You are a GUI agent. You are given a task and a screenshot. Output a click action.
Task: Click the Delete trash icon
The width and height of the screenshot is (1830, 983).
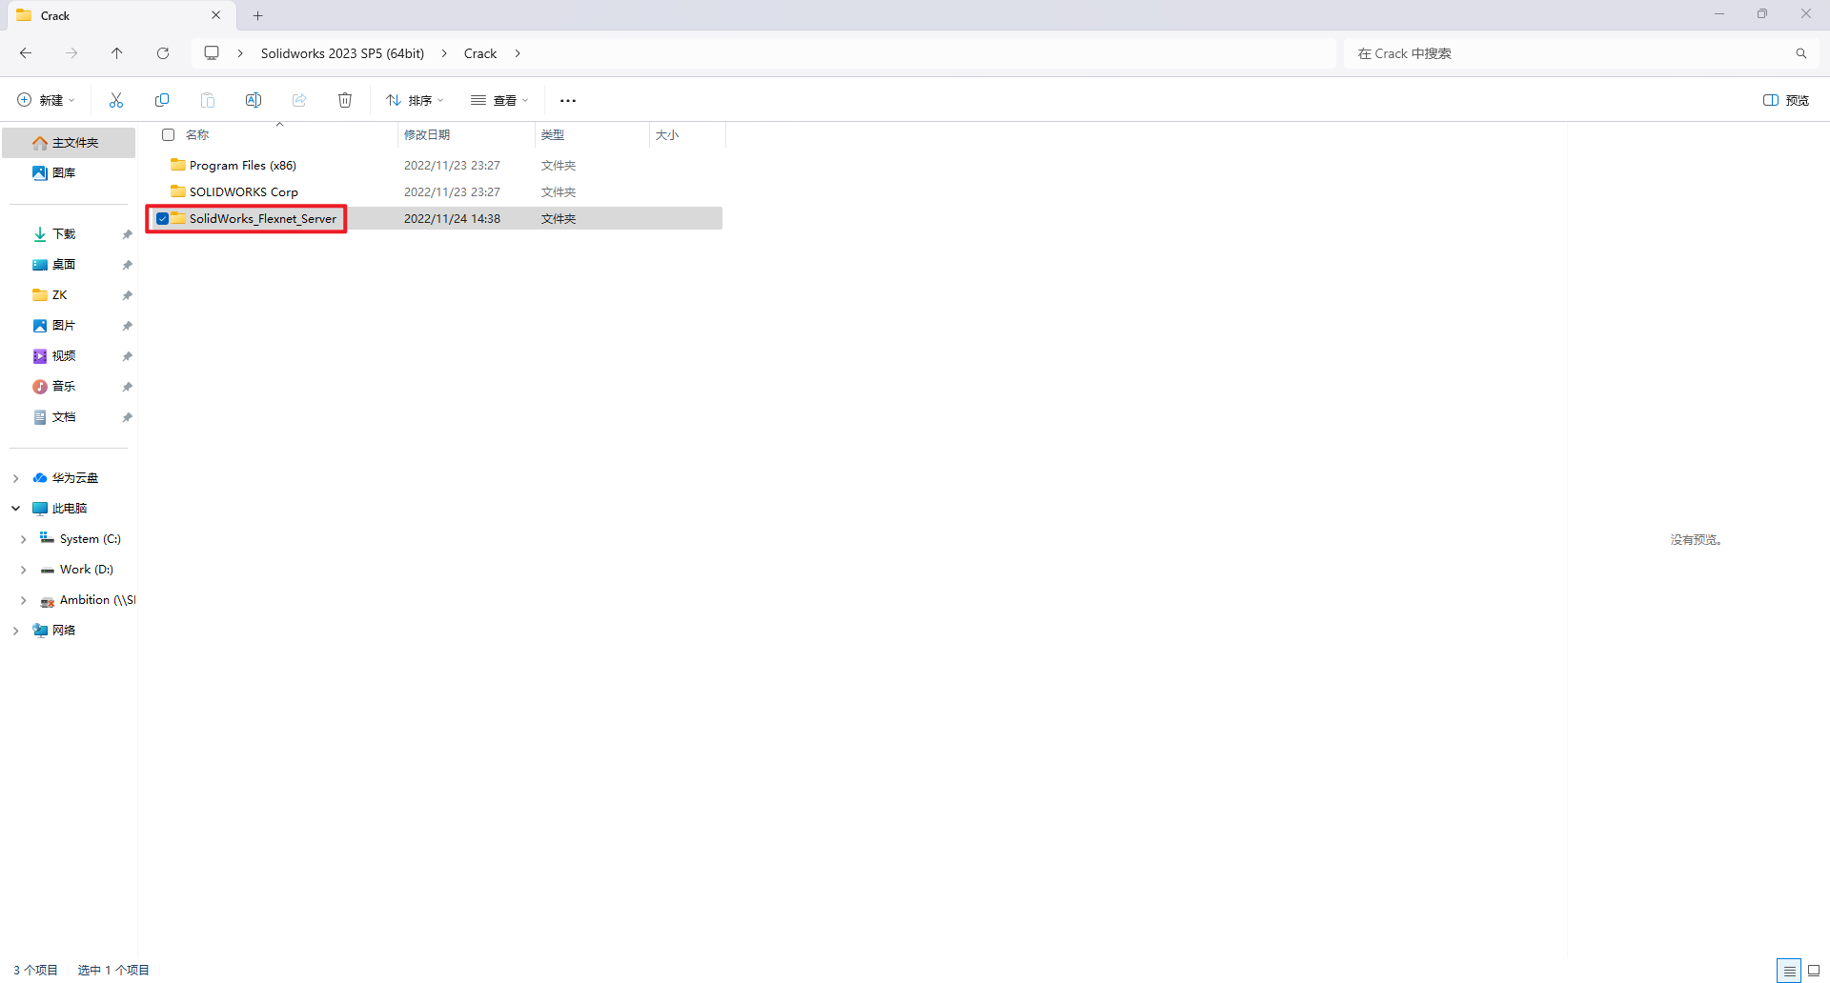click(x=345, y=100)
